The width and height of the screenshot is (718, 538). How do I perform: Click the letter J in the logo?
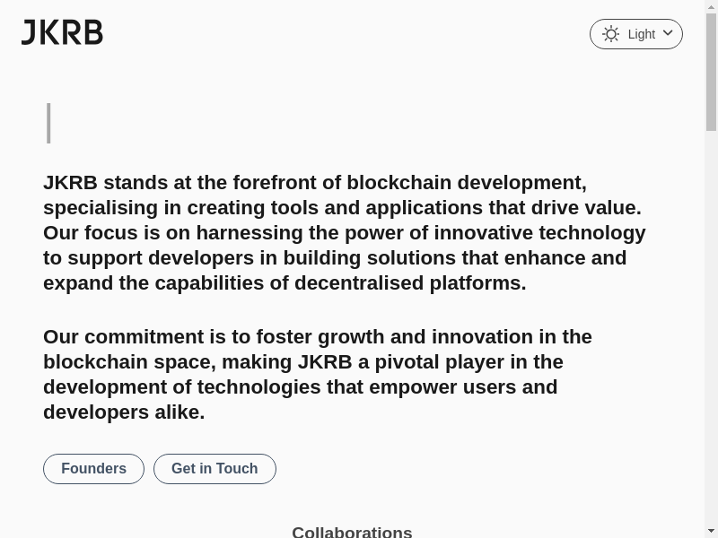pyautogui.click(x=28, y=33)
